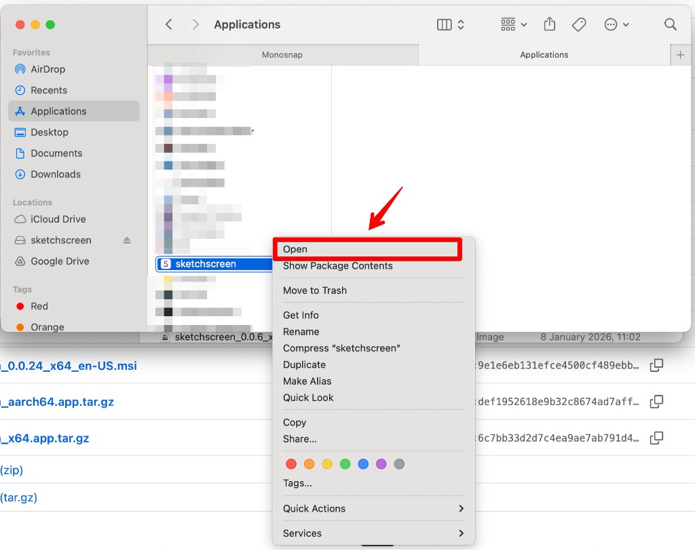
Task: Apply the blue tag color dot
Action: point(363,464)
